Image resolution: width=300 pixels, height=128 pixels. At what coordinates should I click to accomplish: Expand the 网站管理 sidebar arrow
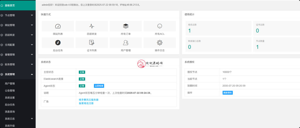pyautogui.click(x=32, y=25)
